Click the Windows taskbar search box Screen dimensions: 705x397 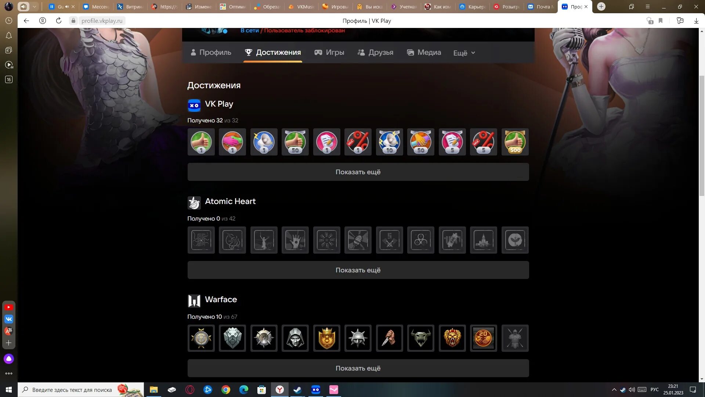pyautogui.click(x=81, y=390)
